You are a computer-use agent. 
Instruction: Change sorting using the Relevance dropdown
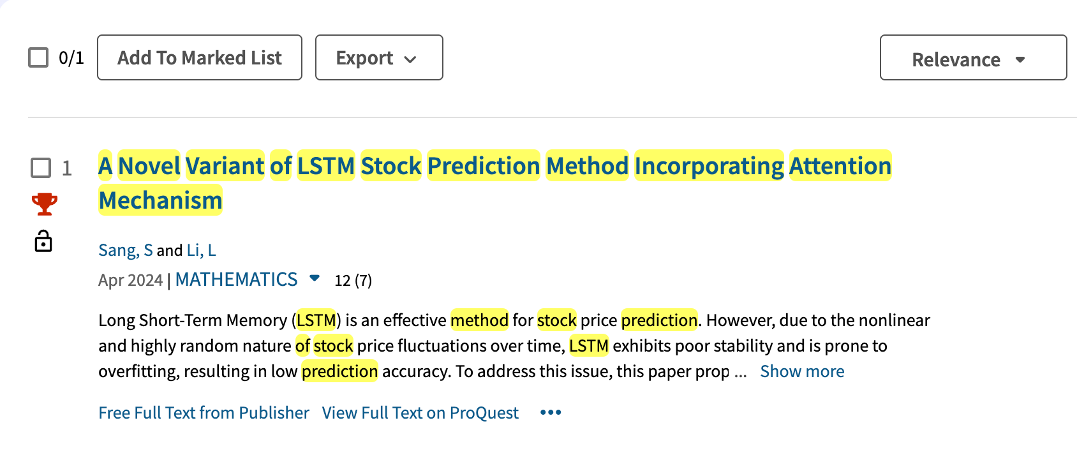972,59
